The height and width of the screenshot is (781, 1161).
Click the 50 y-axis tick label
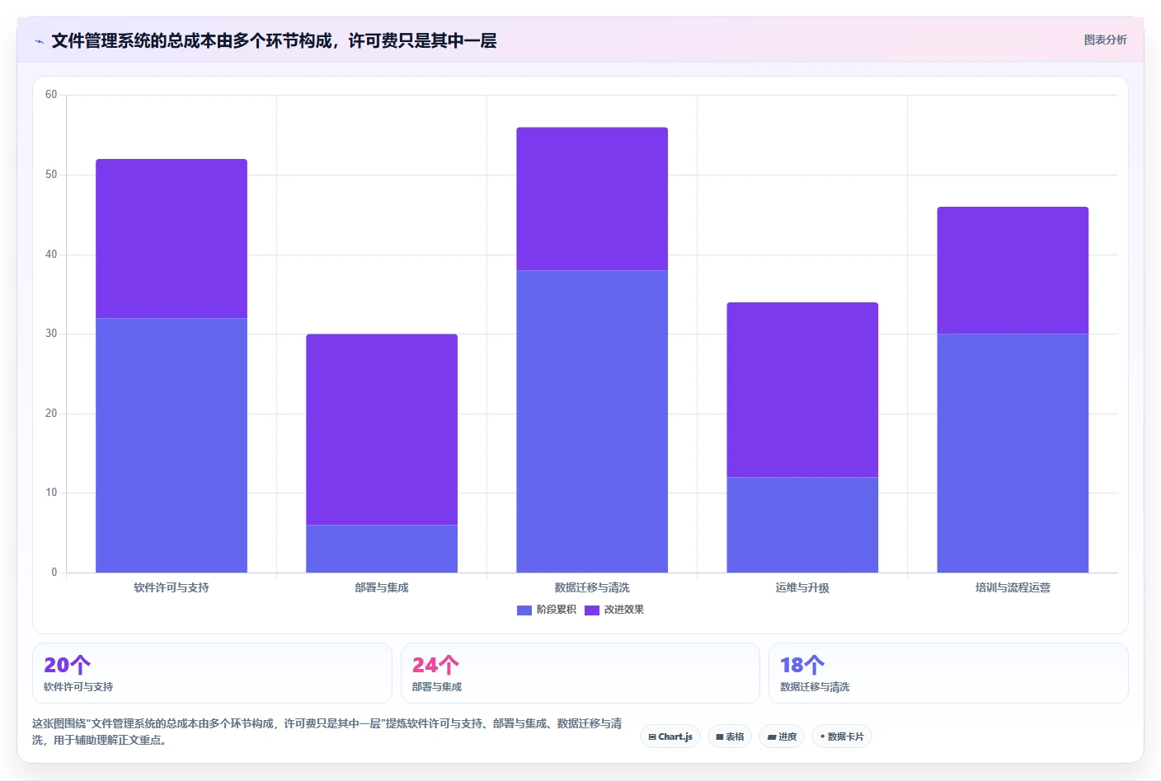pyautogui.click(x=51, y=175)
